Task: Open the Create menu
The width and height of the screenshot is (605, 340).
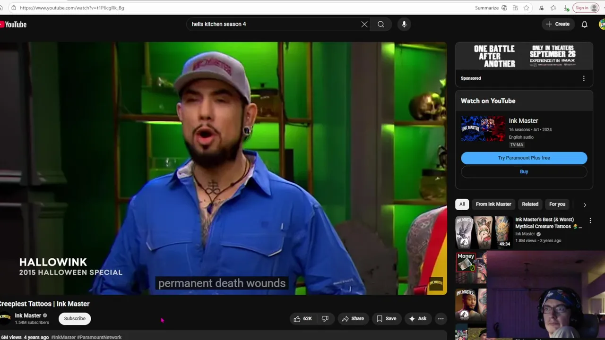Action: pos(558,24)
